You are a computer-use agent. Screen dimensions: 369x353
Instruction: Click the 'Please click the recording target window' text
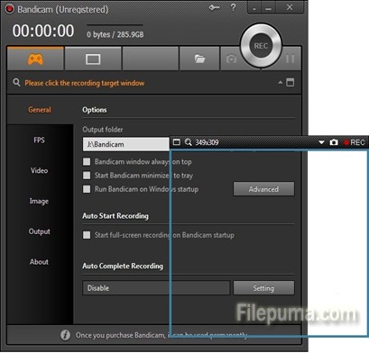pyautogui.click(x=85, y=83)
